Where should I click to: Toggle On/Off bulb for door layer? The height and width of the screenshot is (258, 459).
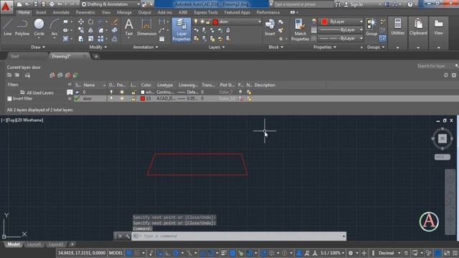pos(111,99)
